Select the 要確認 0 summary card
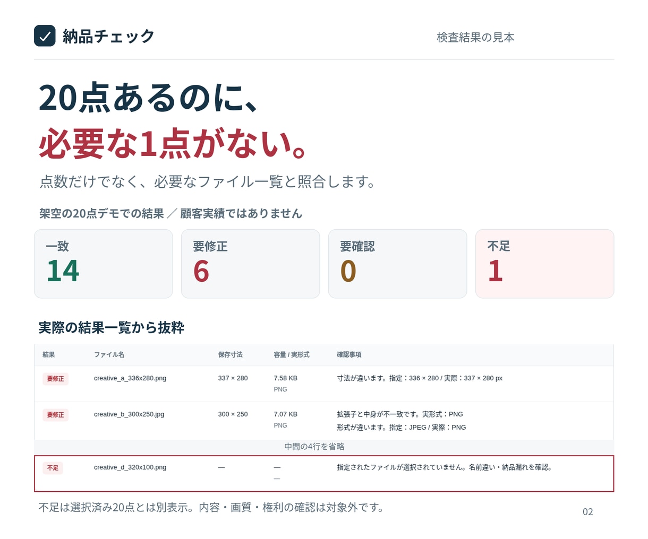 (398, 264)
